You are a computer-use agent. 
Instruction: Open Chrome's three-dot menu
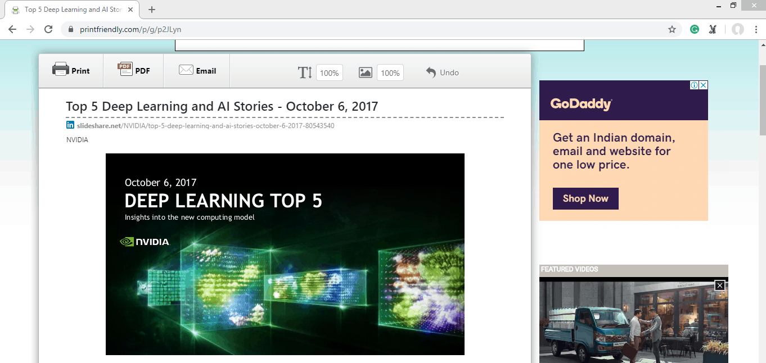tap(756, 29)
